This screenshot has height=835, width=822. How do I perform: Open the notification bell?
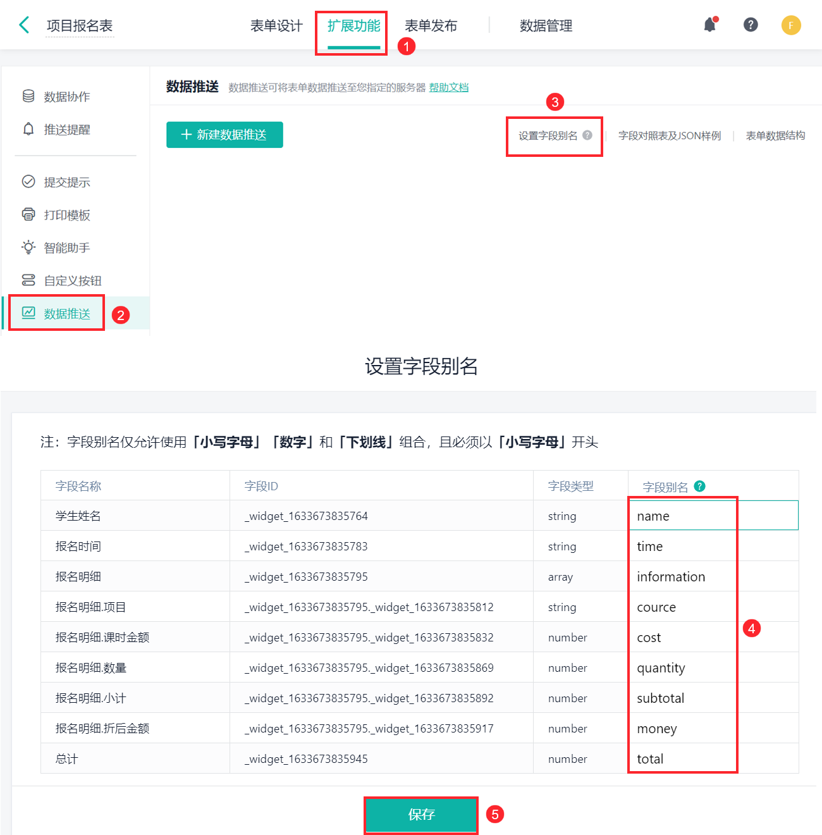[x=710, y=25]
